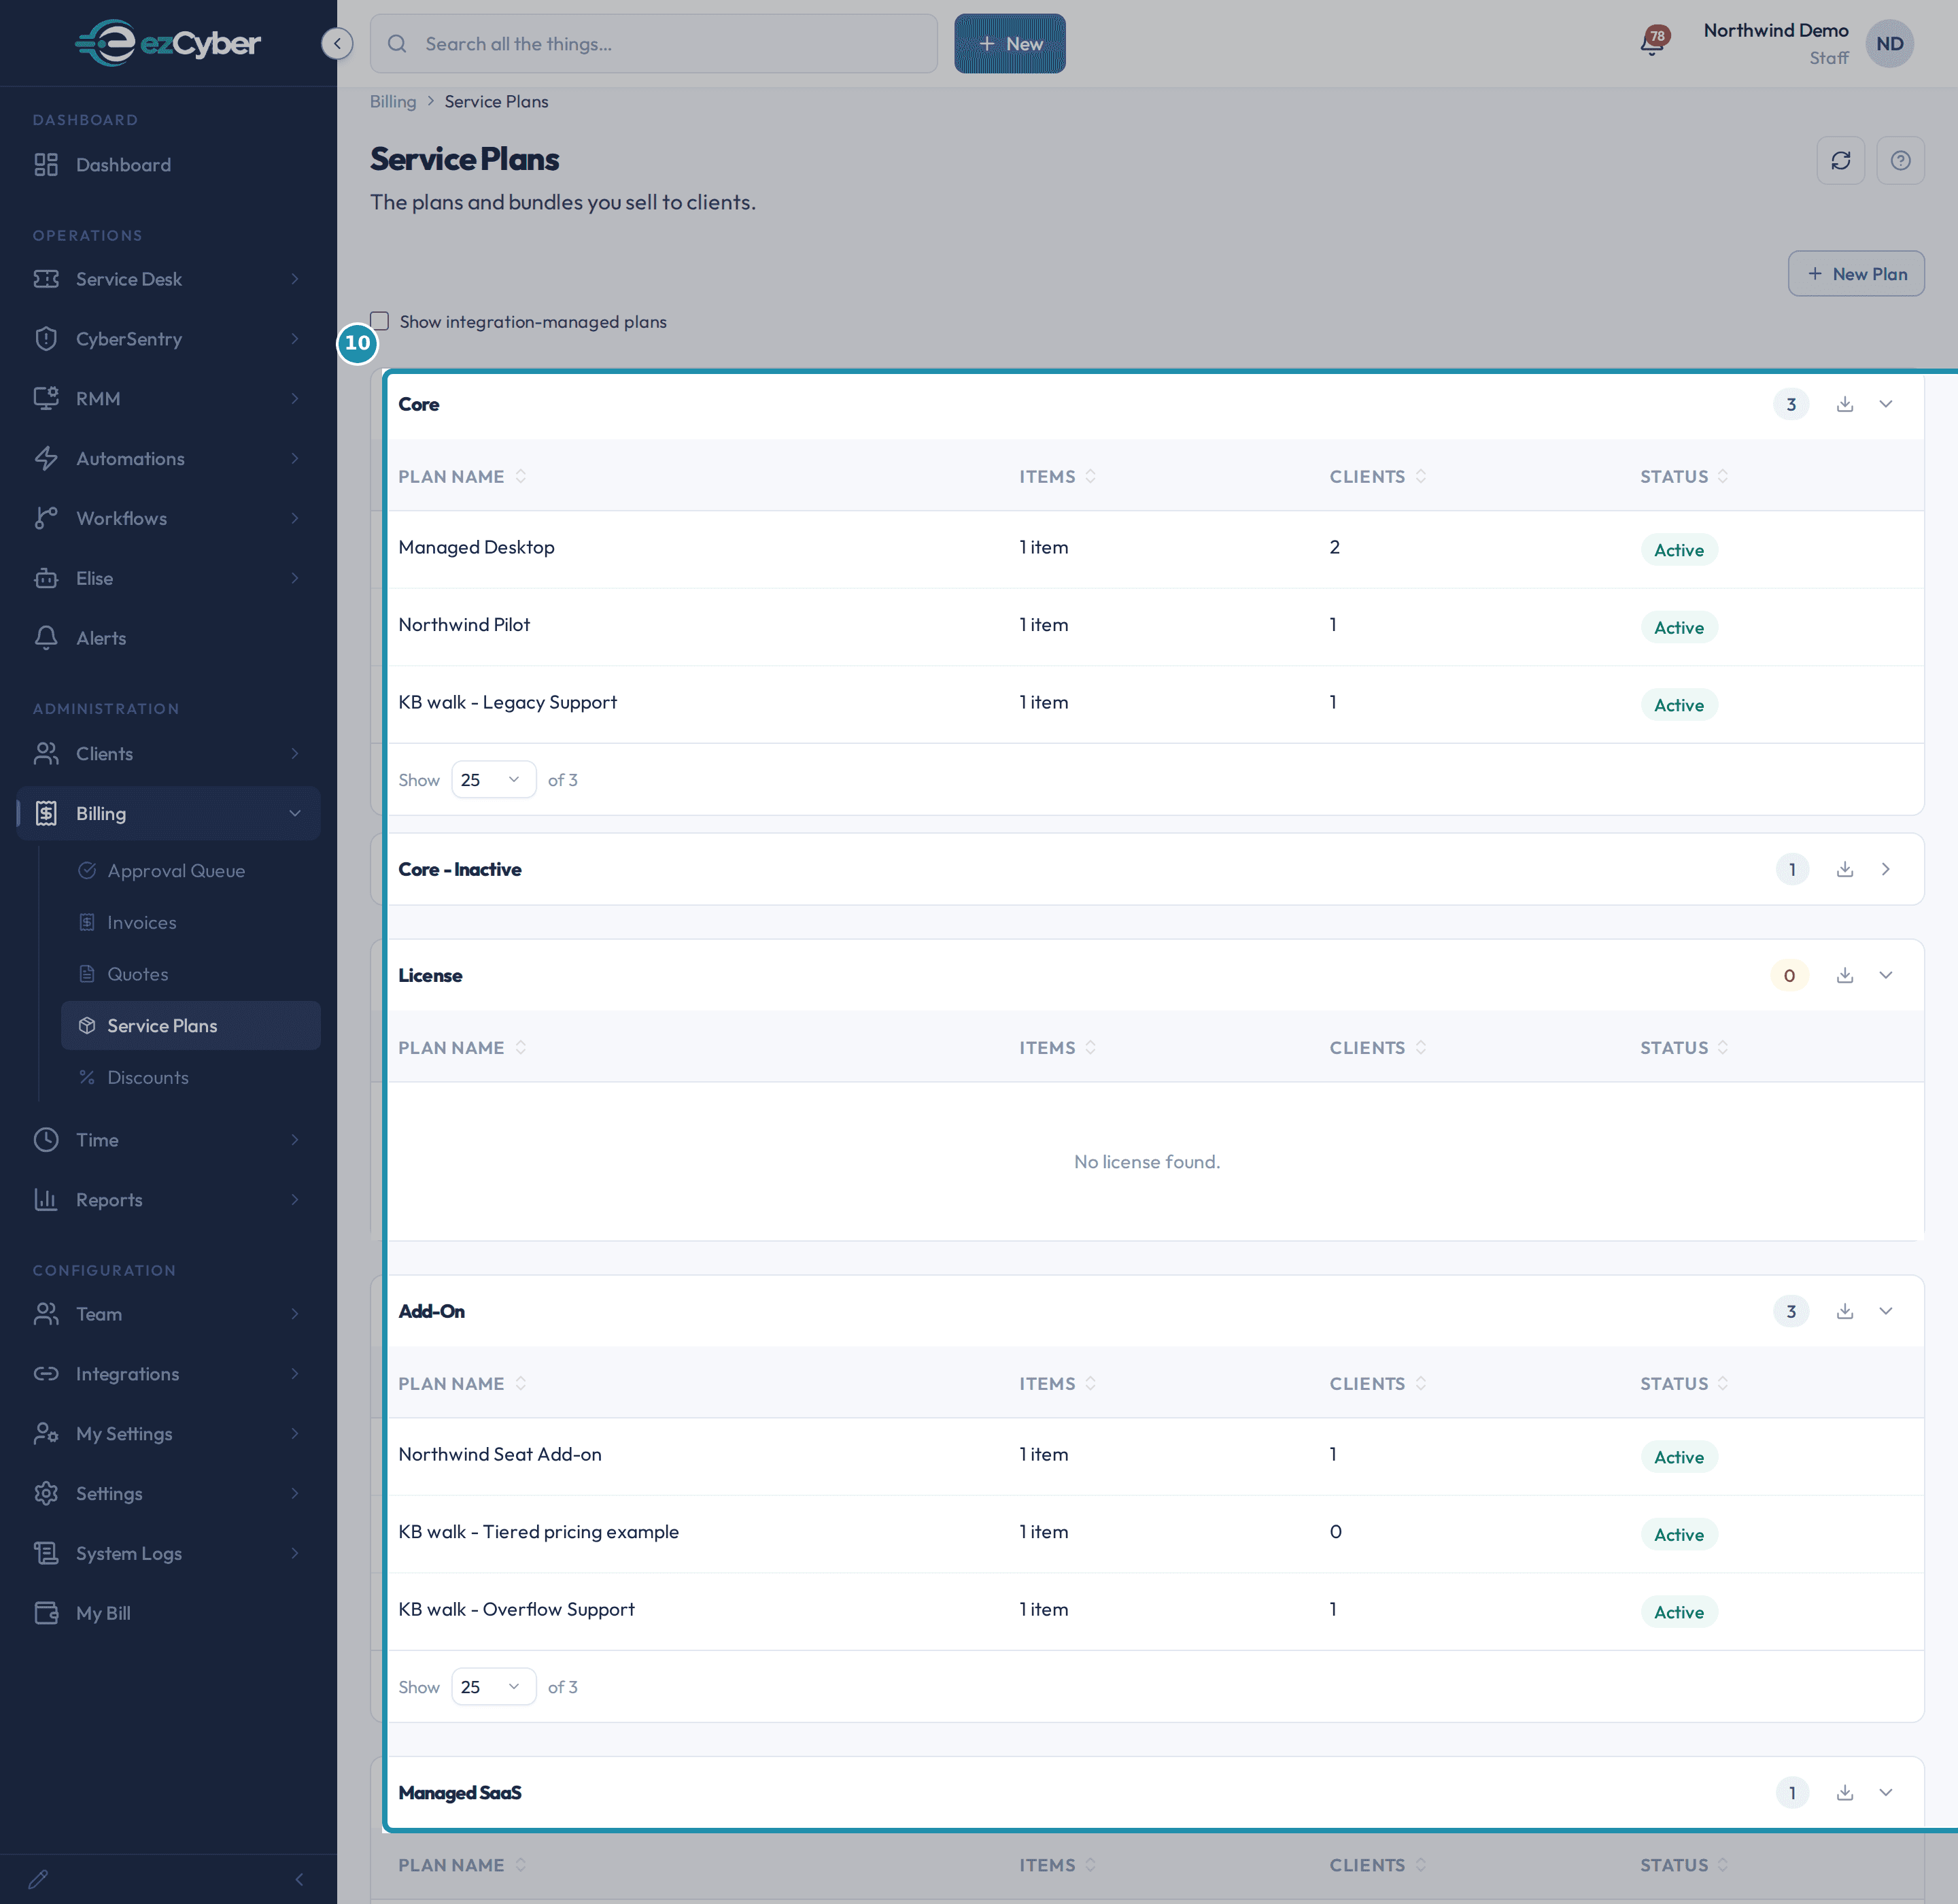Open KB walk - Tiered pricing example
Image resolution: width=1958 pixels, height=1904 pixels.
click(x=538, y=1532)
